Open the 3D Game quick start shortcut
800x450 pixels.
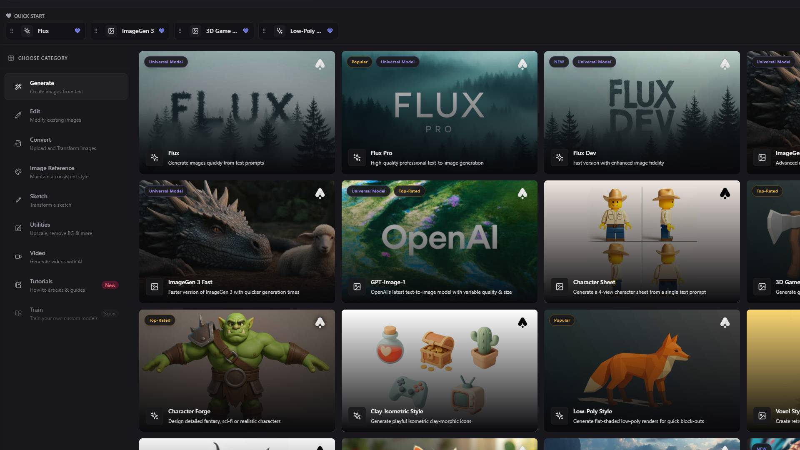[x=214, y=31]
